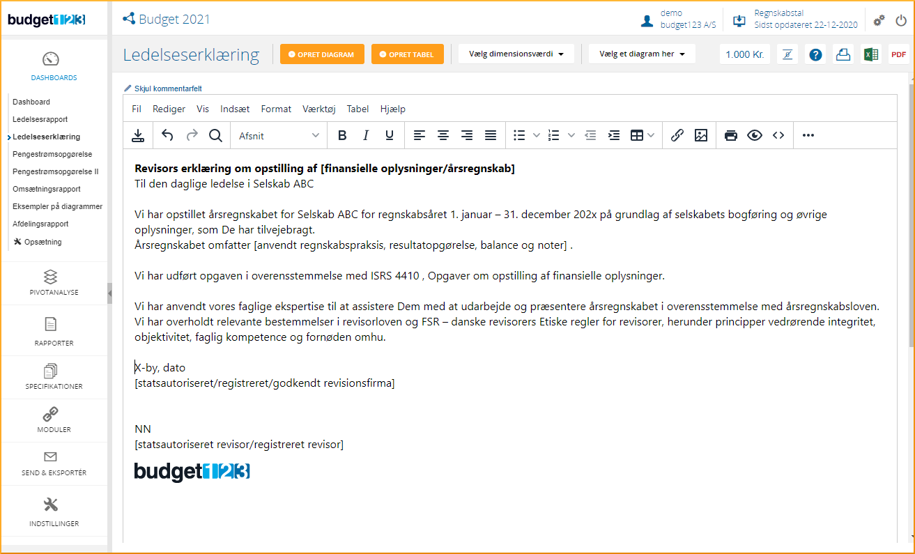Open the help question mark icon

point(815,54)
